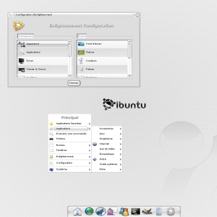The height and width of the screenshot is (217, 217).
Task: Click the diamond icon beside Autre
Action: 95,159
